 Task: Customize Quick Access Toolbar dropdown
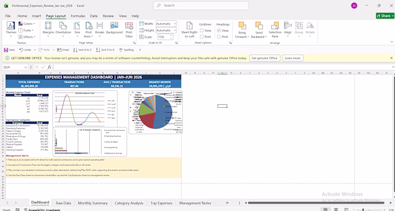point(140,50)
